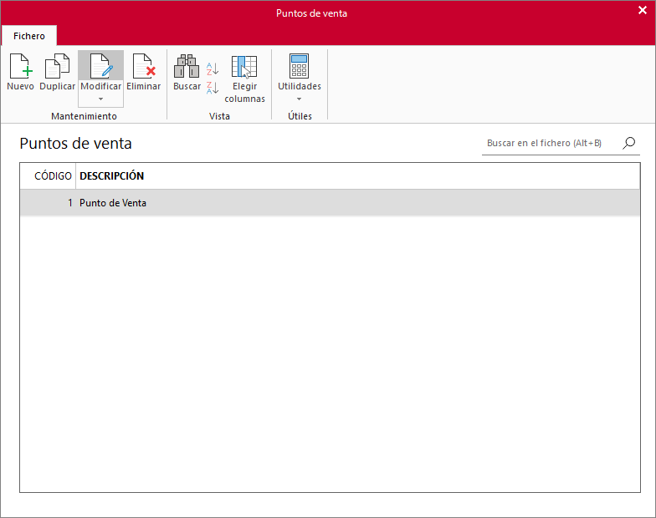Open Elegir columnas column chooser
Image resolution: width=656 pixels, height=518 pixels.
click(x=244, y=79)
